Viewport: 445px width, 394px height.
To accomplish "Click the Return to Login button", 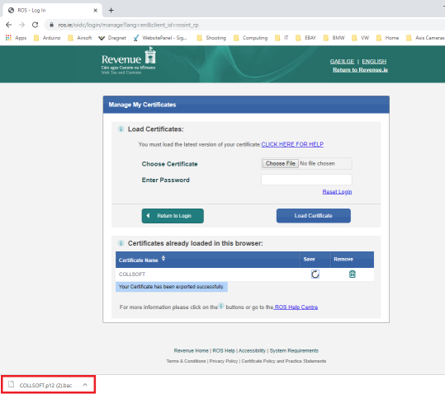I will [x=173, y=216].
